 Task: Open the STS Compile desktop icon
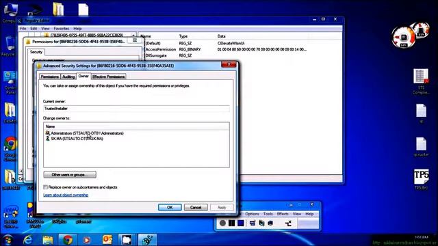tap(421, 81)
